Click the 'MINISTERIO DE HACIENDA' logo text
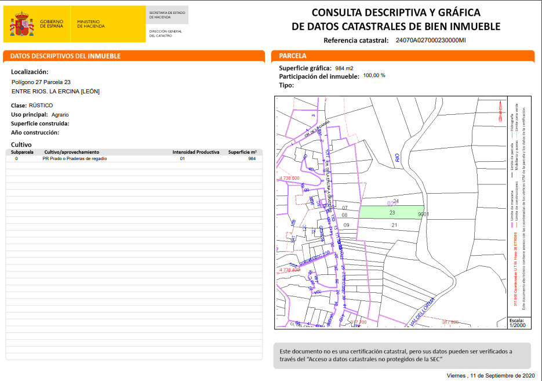Image resolution: width=542 pixels, height=381 pixels. (x=91, y=24)
